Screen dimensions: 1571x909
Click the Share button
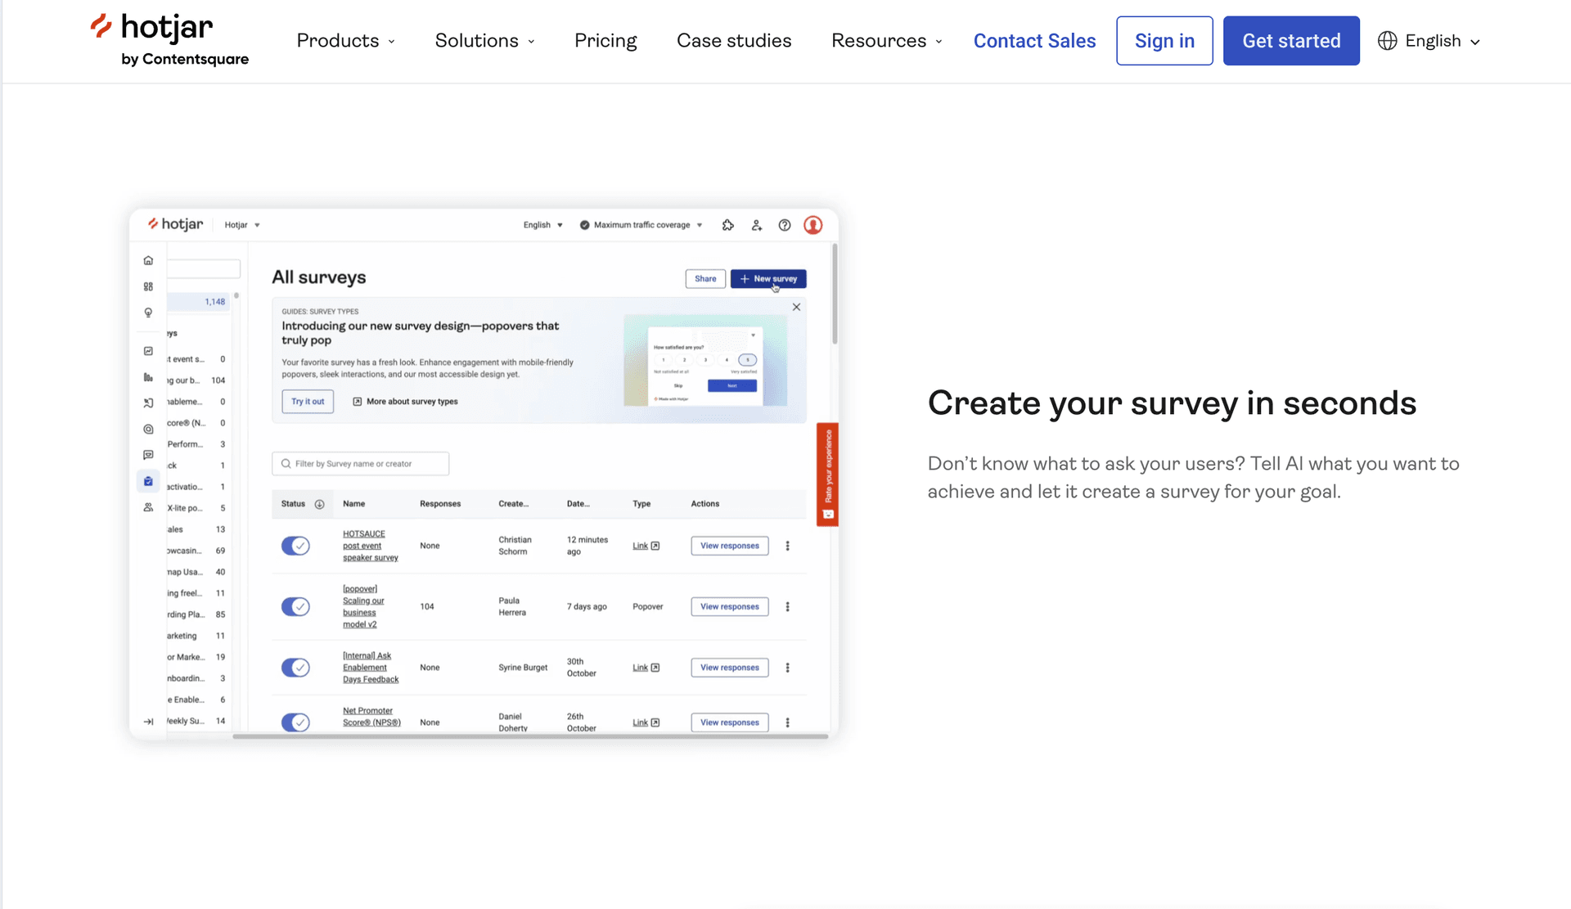point(705,279)
